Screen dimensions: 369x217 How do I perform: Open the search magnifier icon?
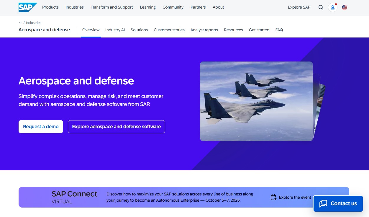coord(321,7)
